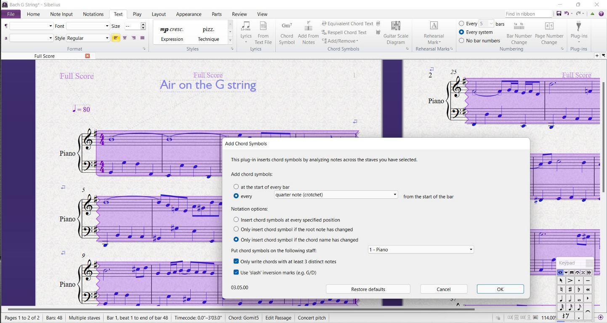607x323 pixels.
Task: Click the Save icon in title toolbar
Action: tap(559, 14)
